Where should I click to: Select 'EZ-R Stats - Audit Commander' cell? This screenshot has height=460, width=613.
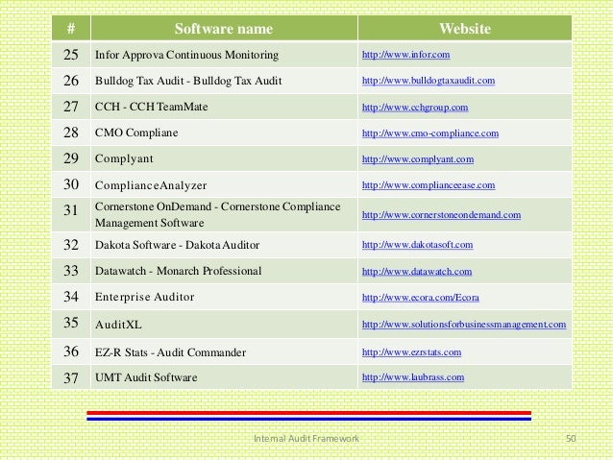click(x=224, y=351)
